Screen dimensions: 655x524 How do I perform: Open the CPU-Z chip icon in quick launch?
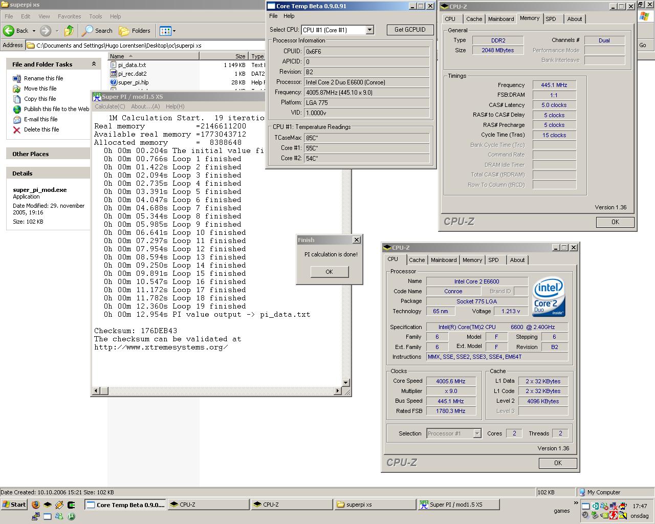(47, 505)
